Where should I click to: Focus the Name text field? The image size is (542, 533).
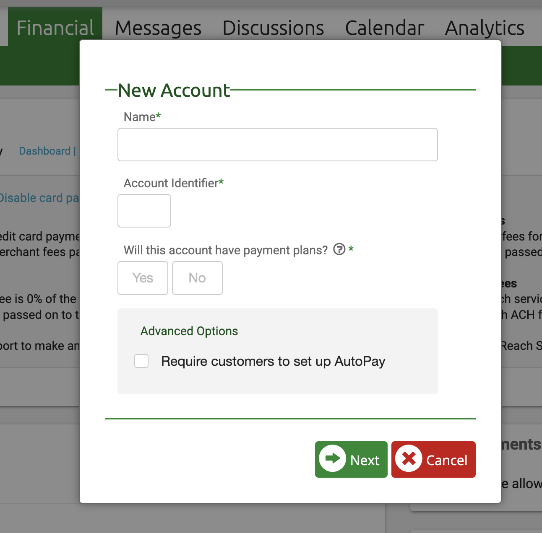tap(278, 145)
